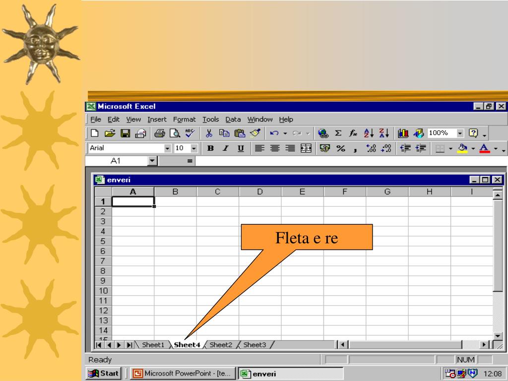Open Paste Function fx icon
Screen dimensions: 508x381
(x=353, y=133)
